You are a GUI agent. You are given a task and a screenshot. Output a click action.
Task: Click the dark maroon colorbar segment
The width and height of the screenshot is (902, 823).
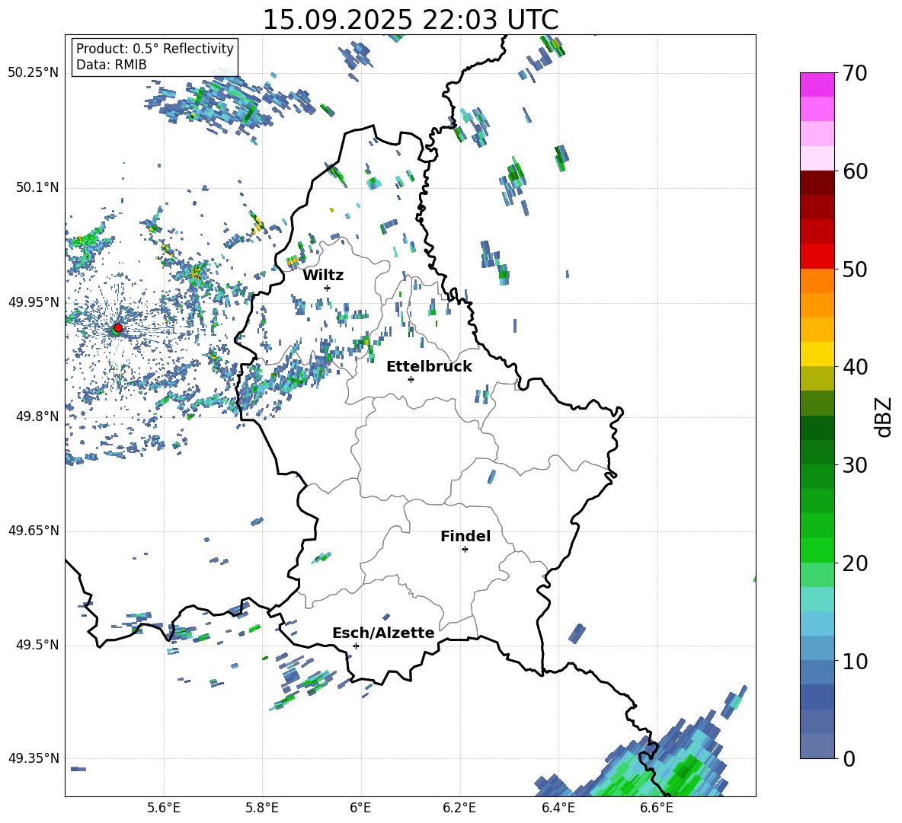[817, 183]
